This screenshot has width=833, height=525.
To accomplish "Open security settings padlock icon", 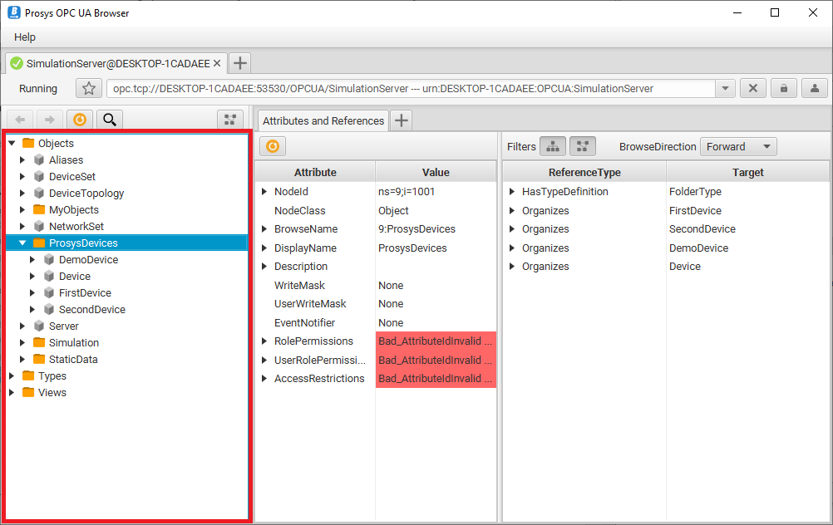I will click(783, 89).
